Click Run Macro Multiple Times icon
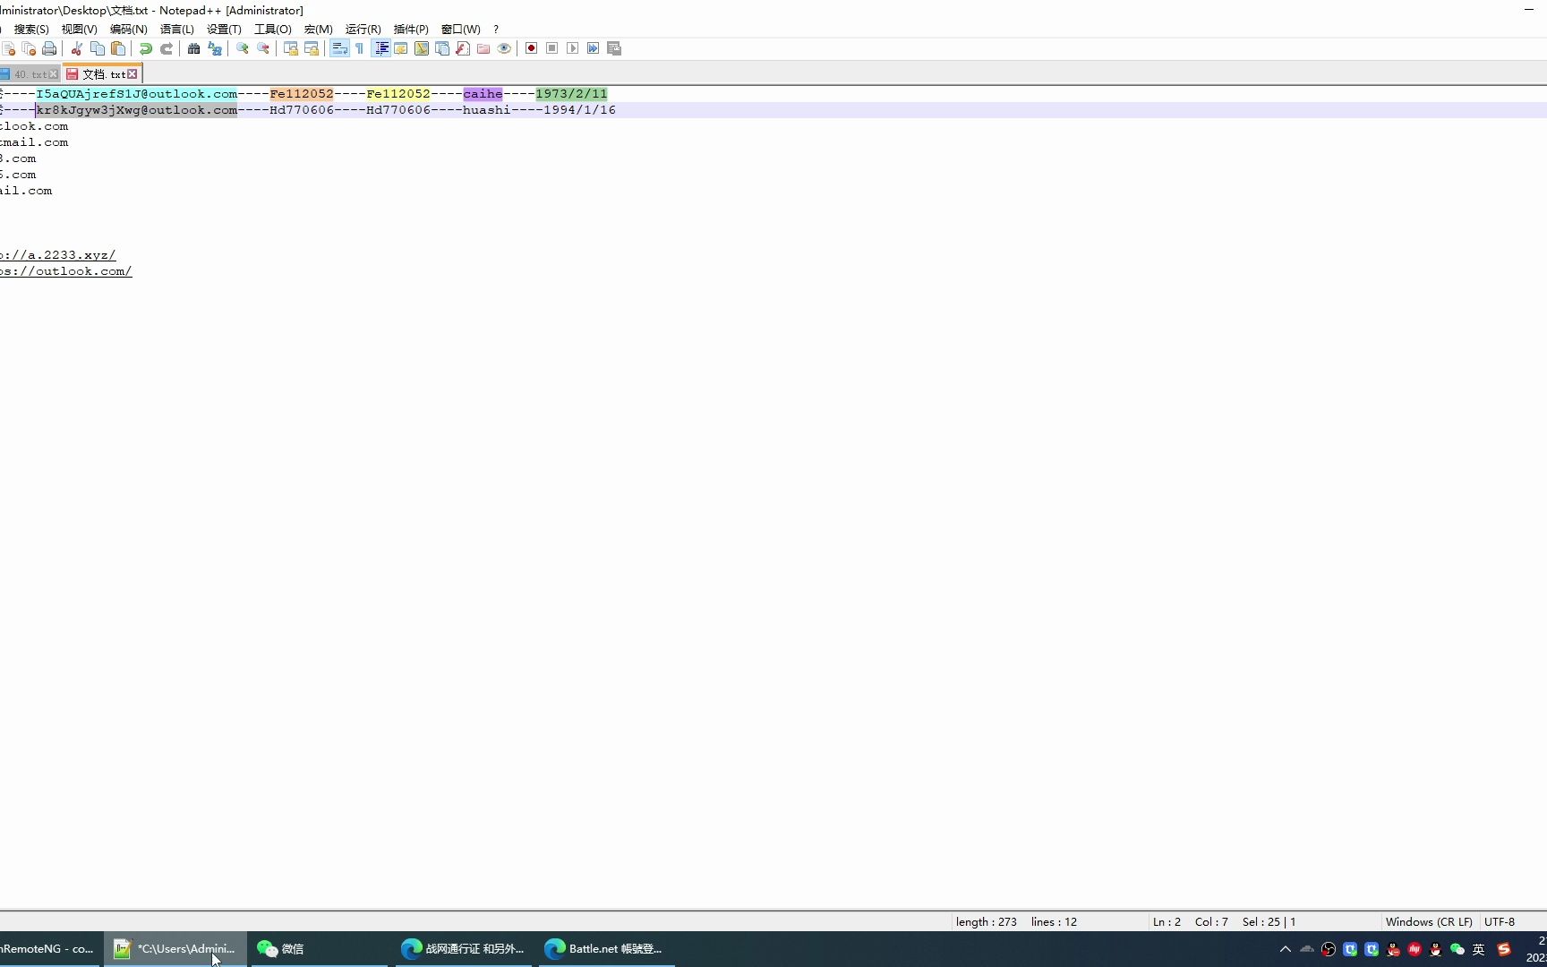 tap(594, 48)
